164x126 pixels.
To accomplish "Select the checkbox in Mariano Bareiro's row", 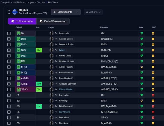I will coord(9,61).
